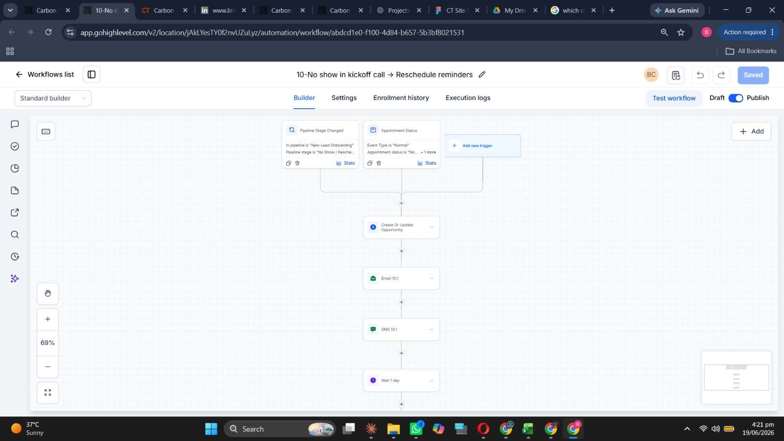The width and height of the screenshot is (784, 441).
Task: Add a step after Email 10.1
Action: [401, 302]
